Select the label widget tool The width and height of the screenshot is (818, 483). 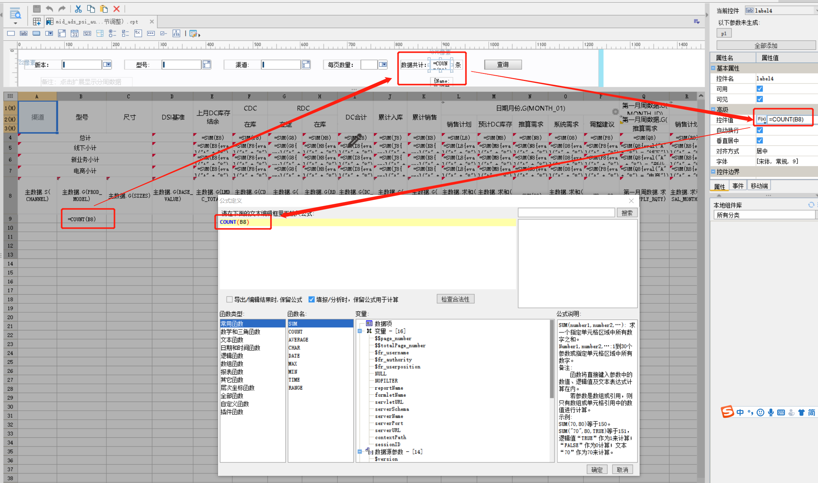(x=23, y=34)
